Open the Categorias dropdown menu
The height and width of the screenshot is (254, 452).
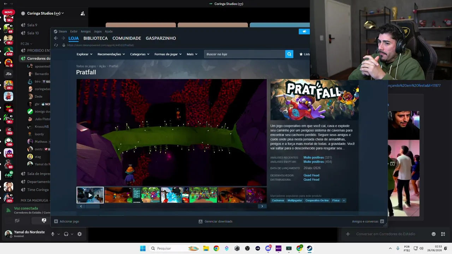coord(139,54)
